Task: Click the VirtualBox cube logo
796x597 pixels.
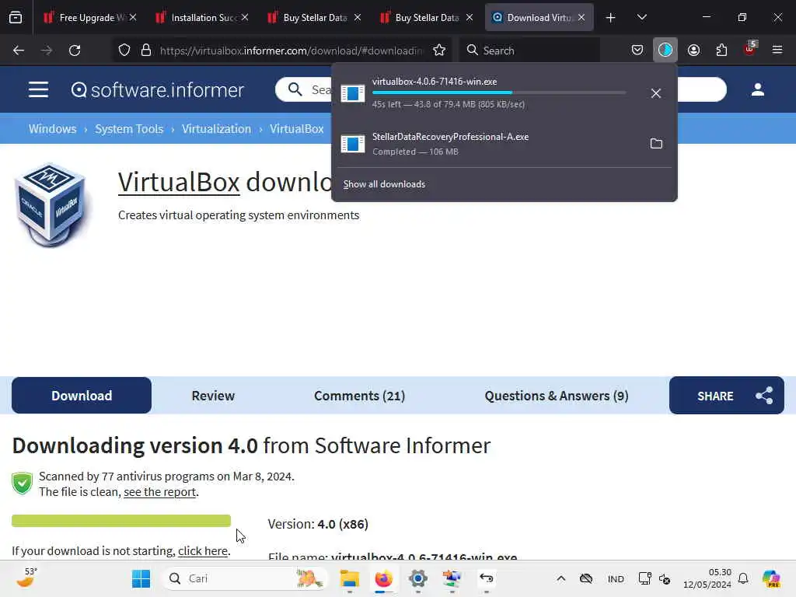Action: click(x=51, y=204)
